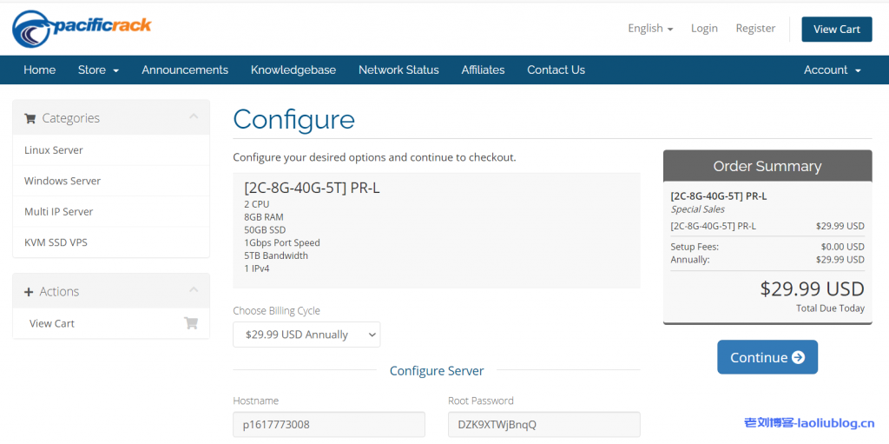Open the Billing Cycle dropdown
Screen dimensions: 889x444
tap(306, 335)
